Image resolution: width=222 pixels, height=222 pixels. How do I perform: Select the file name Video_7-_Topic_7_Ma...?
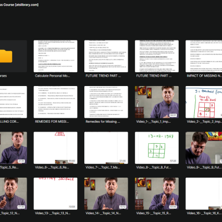[x=103, y=168]
